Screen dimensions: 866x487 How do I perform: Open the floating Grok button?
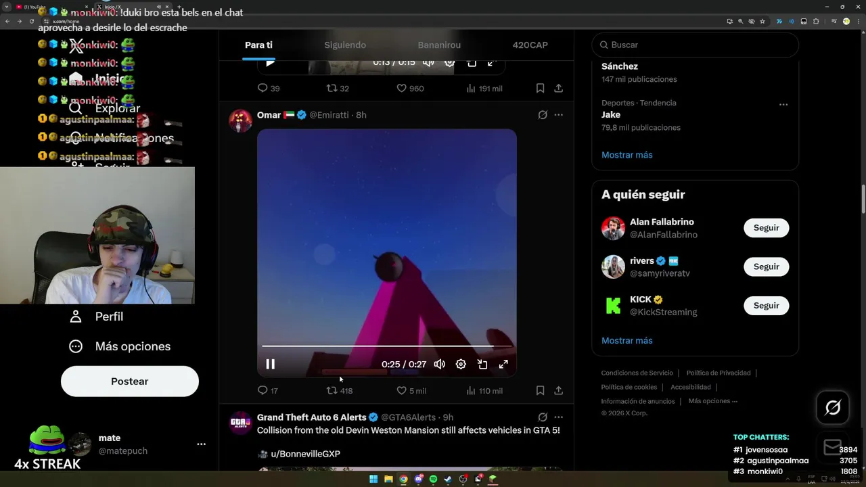tap(833, 407)
